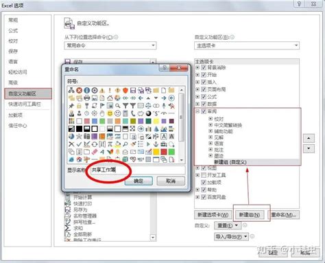The width and height of the screenshot is (325, 263).
Task: Click the 新建选项卡 button
Action: click(213, 215)
